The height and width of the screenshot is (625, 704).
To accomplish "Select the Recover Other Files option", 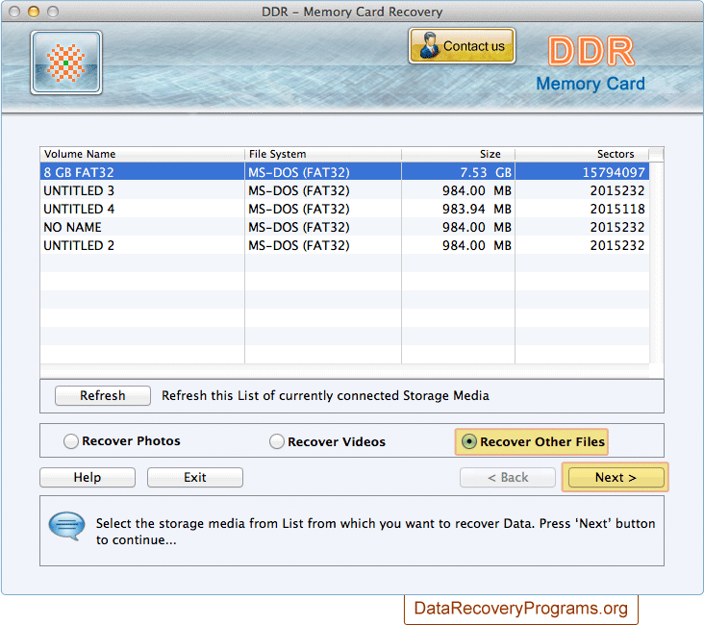I will [532, 441].
